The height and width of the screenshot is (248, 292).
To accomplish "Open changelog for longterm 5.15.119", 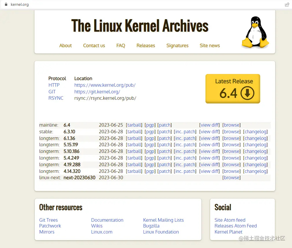I will pos(255,145).
